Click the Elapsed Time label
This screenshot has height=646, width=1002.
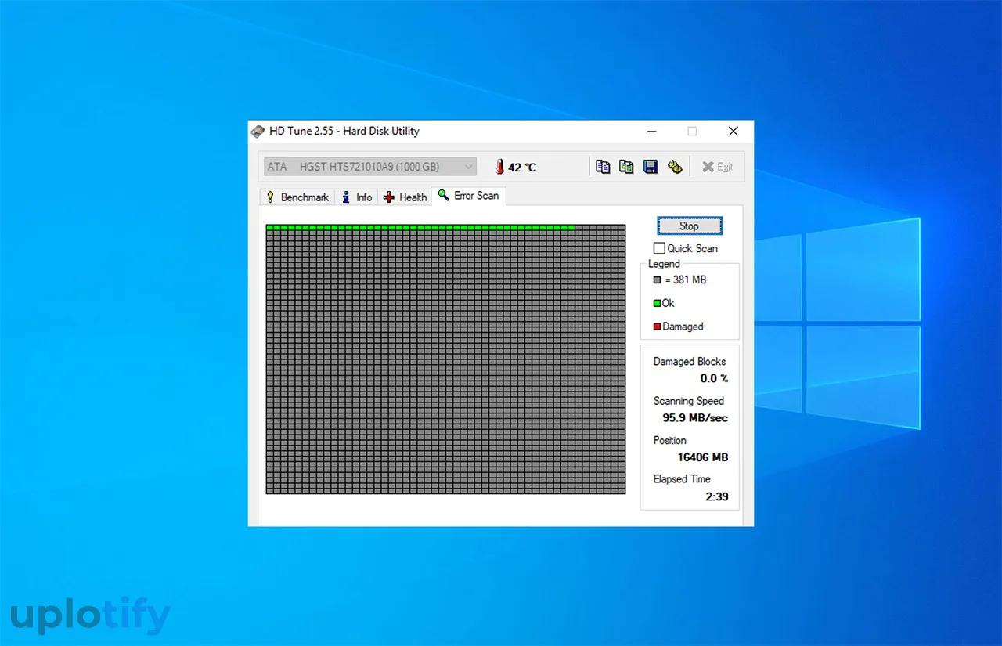(x=682, y=479)
